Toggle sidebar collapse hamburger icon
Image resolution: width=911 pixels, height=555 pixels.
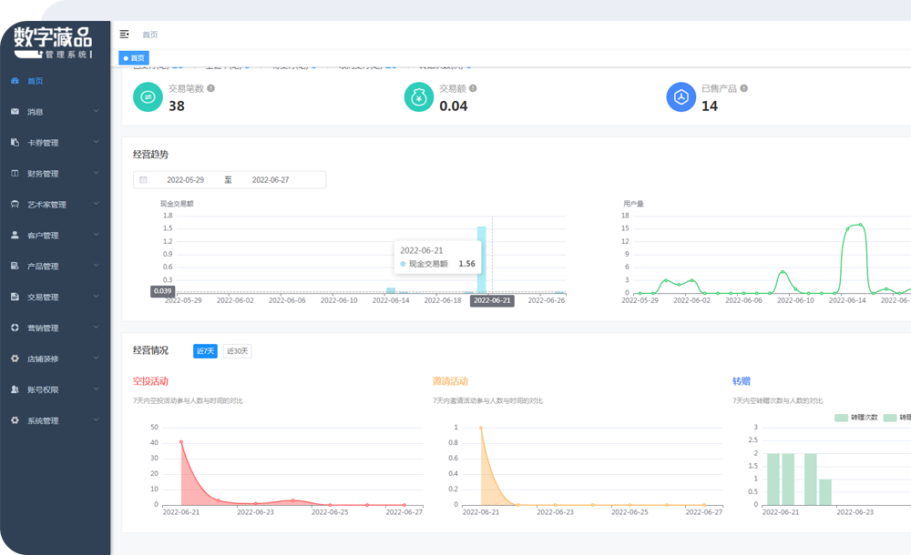[x=124, y=35]
